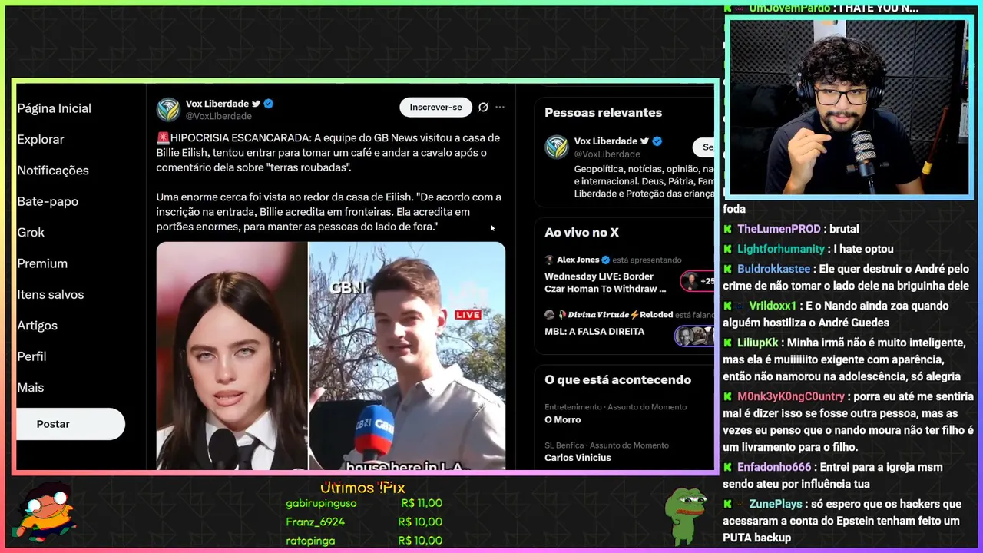
Task: Expand the Mais menu
Action: (x=31, y=388)
